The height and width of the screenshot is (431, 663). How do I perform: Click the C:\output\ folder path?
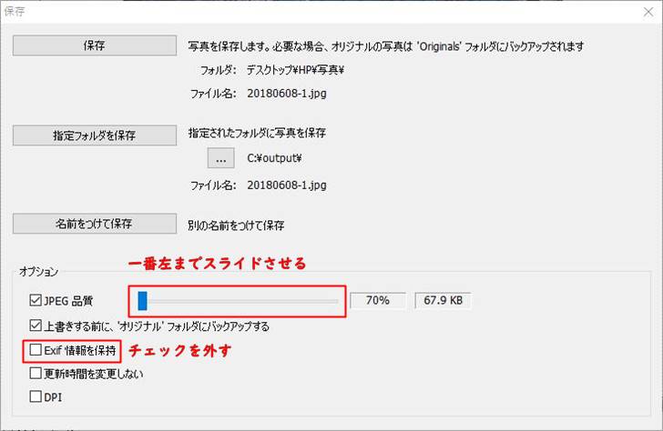coord(275,158)
